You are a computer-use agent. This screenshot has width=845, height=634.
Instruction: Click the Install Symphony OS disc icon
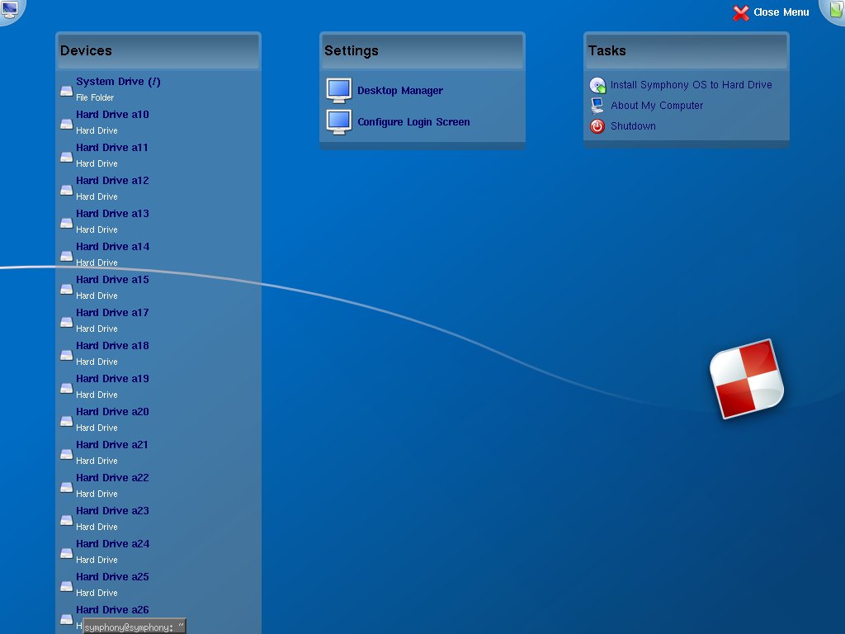[597, 85]
